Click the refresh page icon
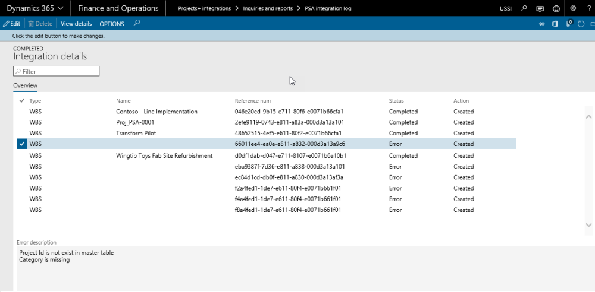The width and height of the screenshot is (595, 292). coord(581,24)
